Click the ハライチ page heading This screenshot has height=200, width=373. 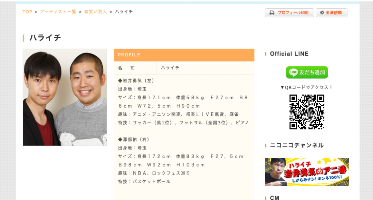click(x=45, y=38)
